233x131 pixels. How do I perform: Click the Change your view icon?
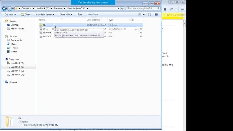(140, 15)
